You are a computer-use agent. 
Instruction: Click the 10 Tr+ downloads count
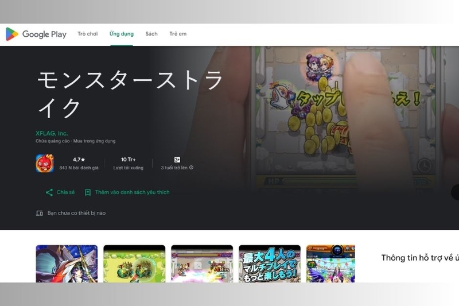coord(128,160)
